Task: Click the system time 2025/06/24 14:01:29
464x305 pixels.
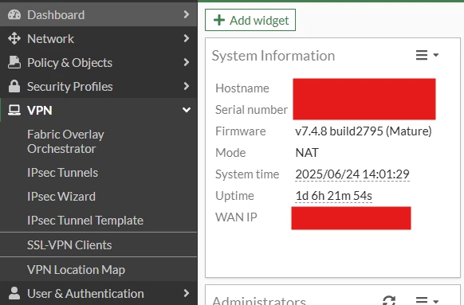Action: pyautogui.click(x=352, y=174)
